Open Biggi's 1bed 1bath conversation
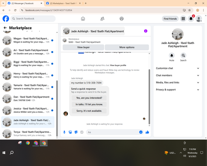 point(28,63)
